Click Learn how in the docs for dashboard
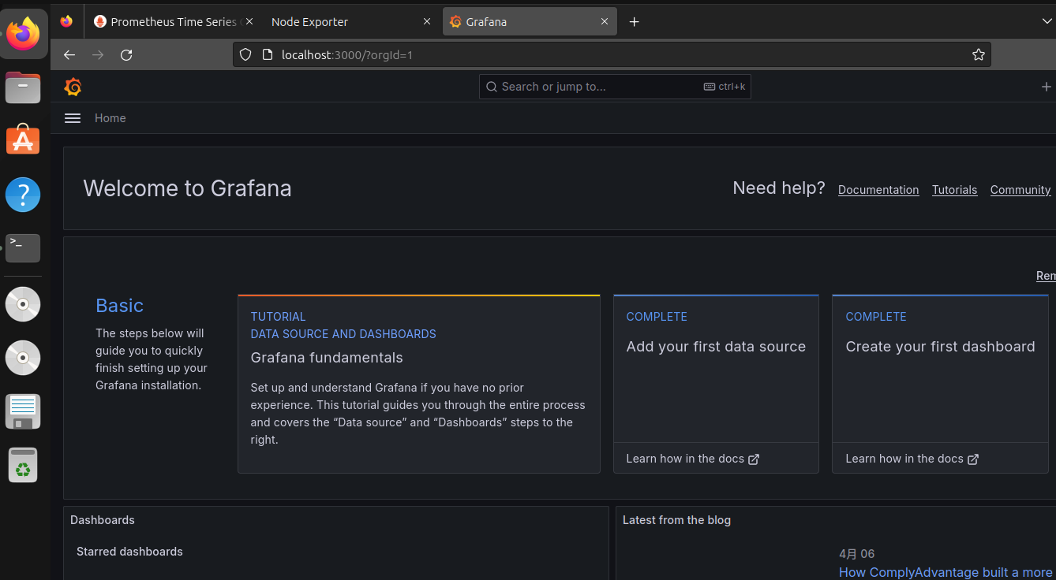The width and height of the screenshot is (1056, 580). (912, 459)
